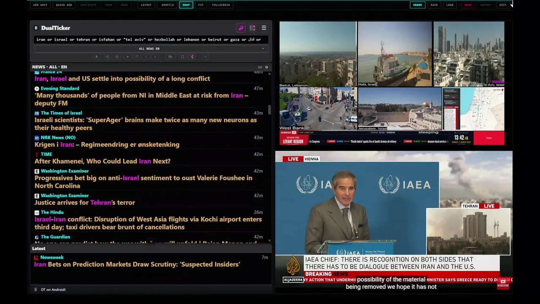Open TIME 'After Khamenei' headline
540x304 pixels.
point(103,161)
